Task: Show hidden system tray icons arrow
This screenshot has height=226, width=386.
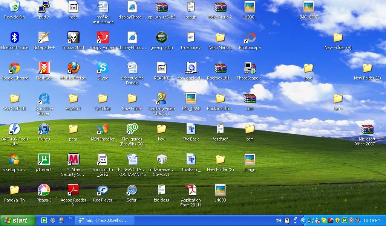Action: point(303,221)
